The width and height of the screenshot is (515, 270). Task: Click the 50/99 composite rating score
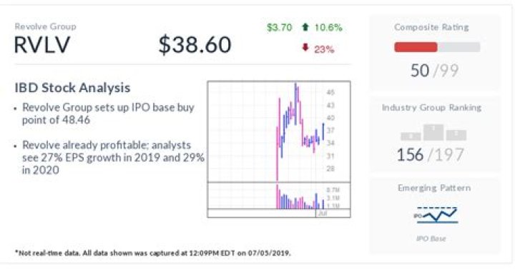[435, 71]
